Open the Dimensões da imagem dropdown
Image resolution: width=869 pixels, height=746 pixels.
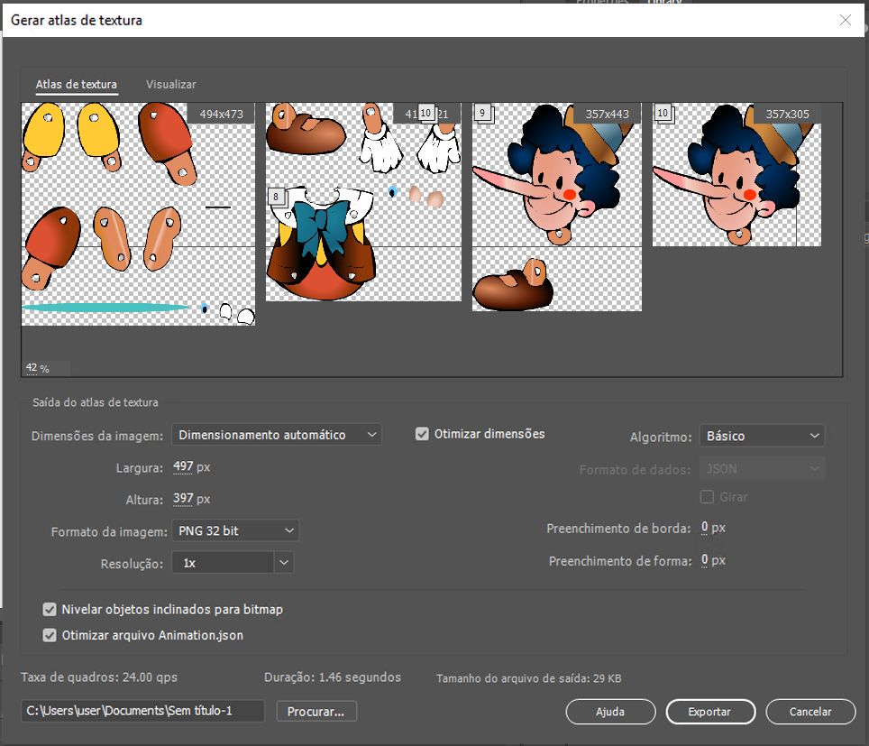click(276, 435)
